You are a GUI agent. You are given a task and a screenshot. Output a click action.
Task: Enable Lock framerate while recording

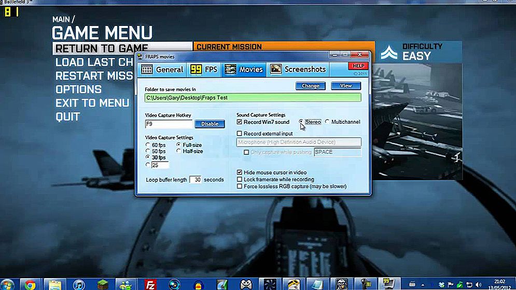click(x=240, y=179)
